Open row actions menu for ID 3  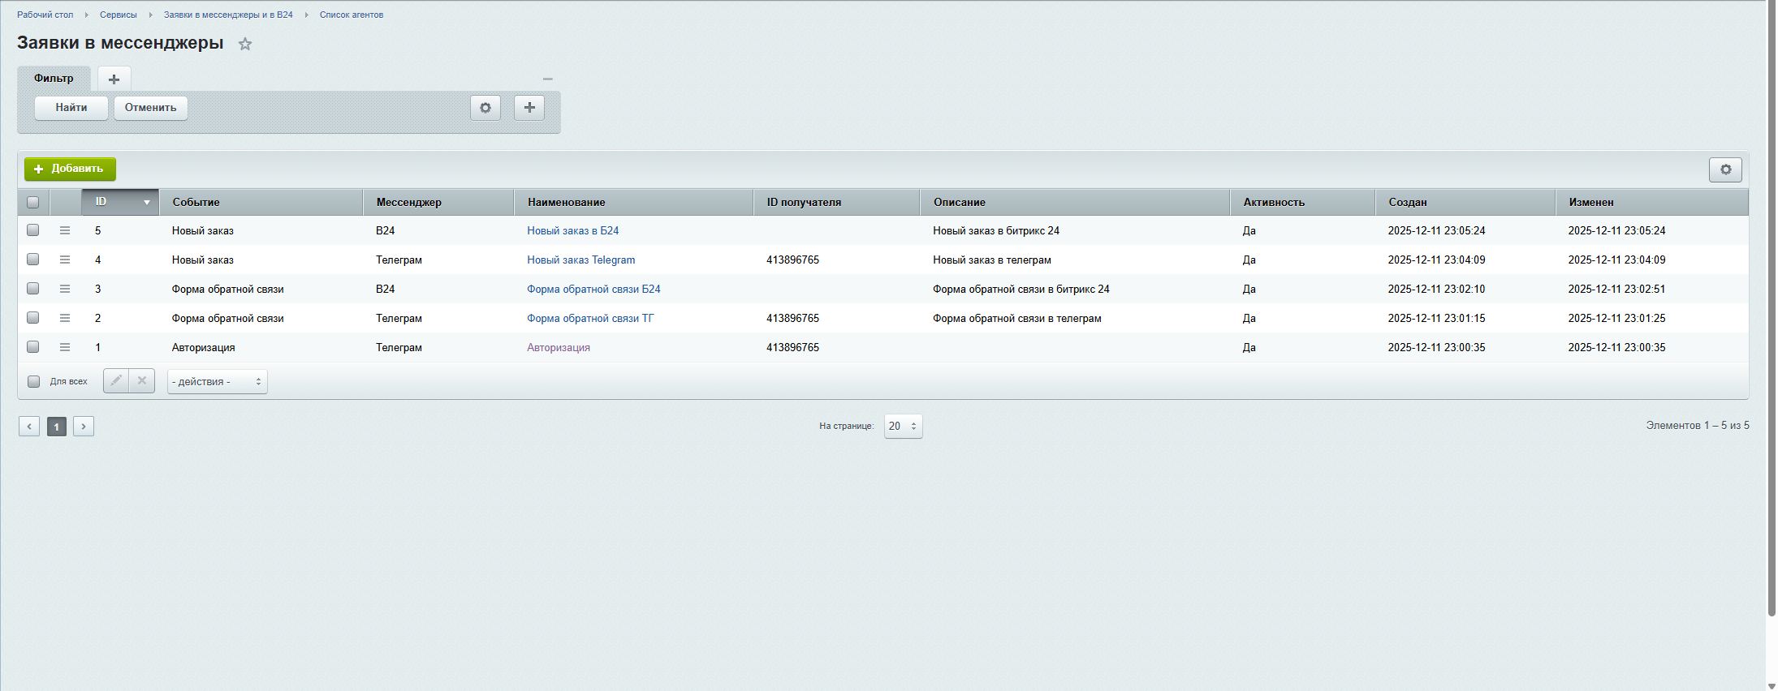coord(65,290)
